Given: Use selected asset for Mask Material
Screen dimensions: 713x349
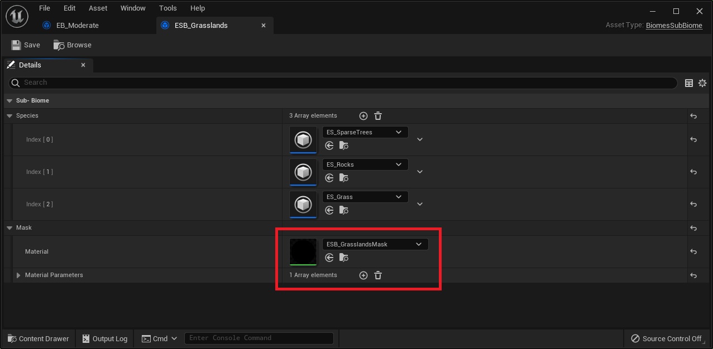Looking at the screenshot, I should pyautogui.click(x=329, y=258).
